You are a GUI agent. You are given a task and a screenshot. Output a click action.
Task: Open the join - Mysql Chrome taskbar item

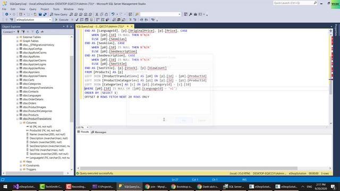tap(156, 186)
